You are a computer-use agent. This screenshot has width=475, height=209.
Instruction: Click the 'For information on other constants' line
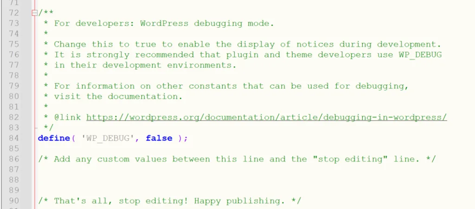tap(226, 86)
